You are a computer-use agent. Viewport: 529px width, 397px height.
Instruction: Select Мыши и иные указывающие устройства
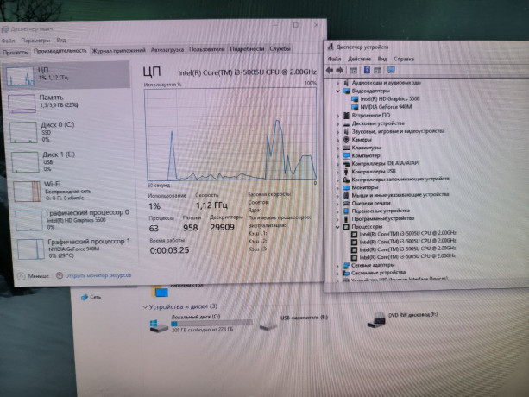(400, 195)
